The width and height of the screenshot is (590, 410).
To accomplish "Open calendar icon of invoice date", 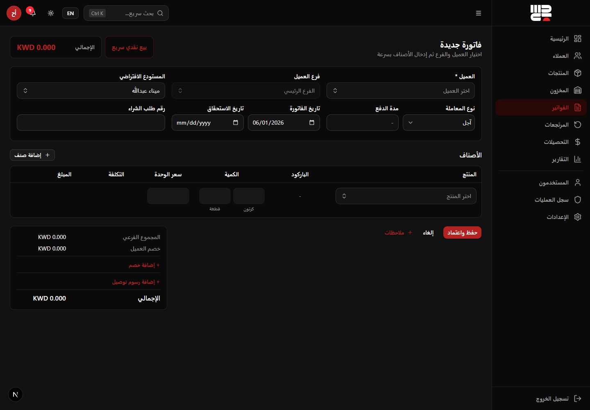I will pyautogui.click(x=312, y=123).
